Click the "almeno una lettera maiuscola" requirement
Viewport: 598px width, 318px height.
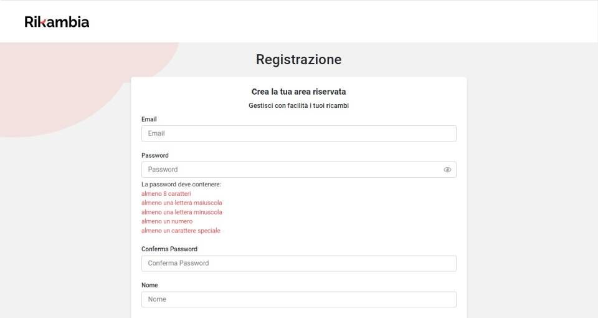click(x=182, y=203)
